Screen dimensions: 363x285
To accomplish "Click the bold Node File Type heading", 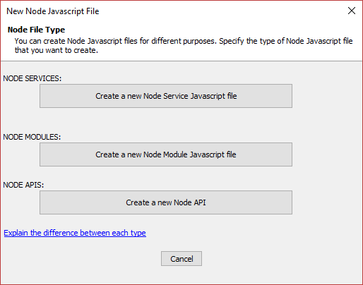I will (36, 30).
